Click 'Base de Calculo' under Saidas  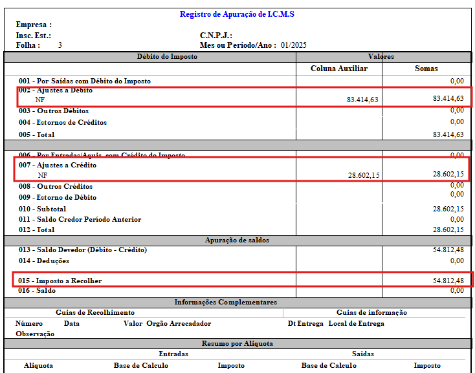click(x=329, y=365)
